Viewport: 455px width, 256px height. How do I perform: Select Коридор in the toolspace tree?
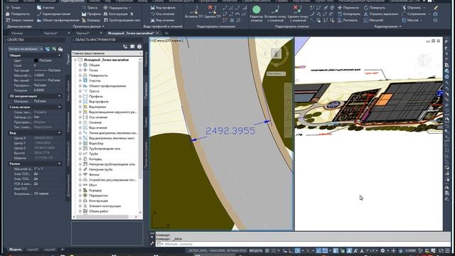pos(95,191)
